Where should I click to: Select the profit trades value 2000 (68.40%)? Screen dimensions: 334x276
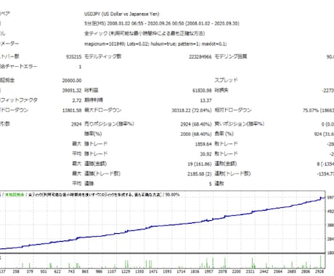point(196,134)
